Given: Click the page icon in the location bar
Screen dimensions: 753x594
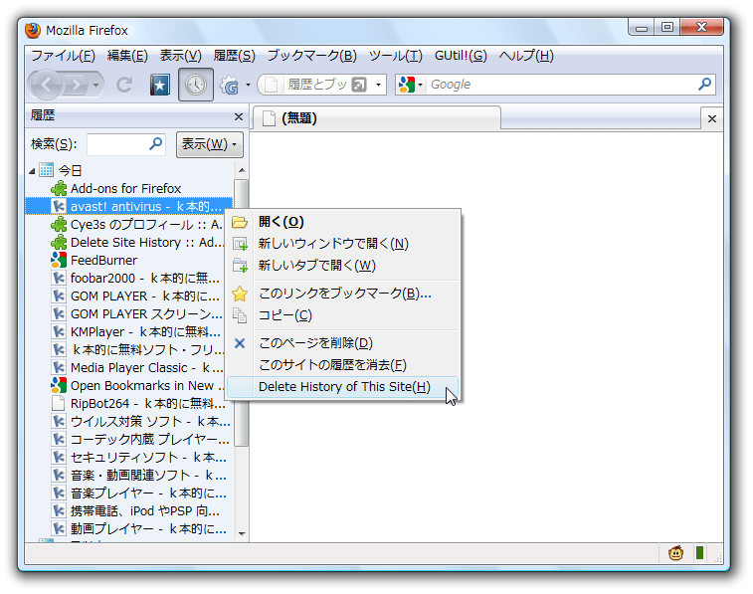Looking at the screenshot, I should (271, 85).
